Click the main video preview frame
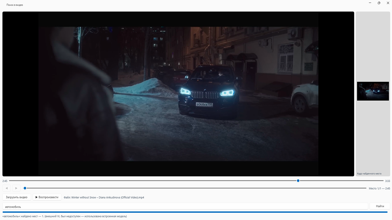 pyautogui.click(x=178, y=94)
